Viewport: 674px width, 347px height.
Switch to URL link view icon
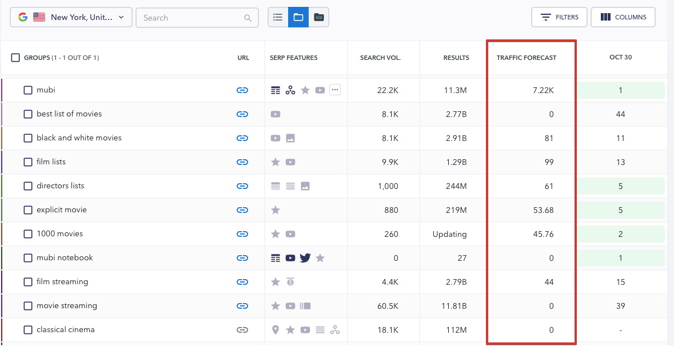318,17
